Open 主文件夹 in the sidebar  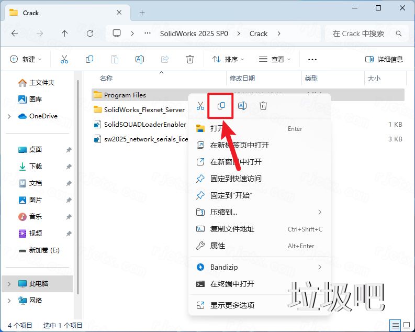tap(36, 83)
